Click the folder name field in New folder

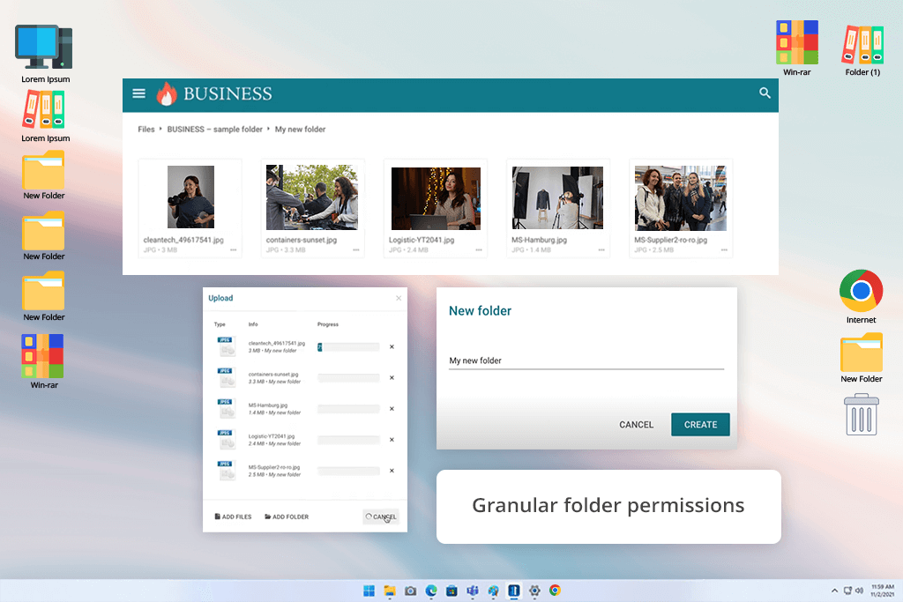click(x=586, y=360)
